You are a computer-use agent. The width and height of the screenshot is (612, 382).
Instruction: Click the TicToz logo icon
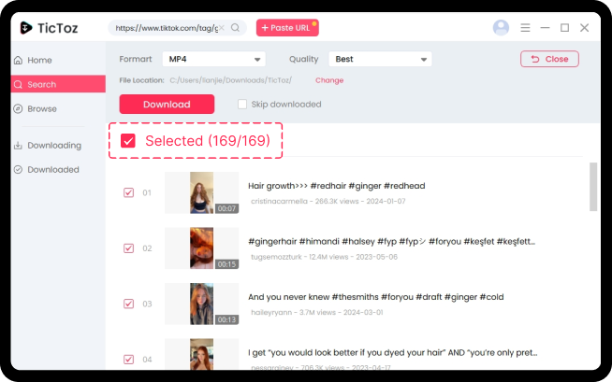tap(28, 28)
